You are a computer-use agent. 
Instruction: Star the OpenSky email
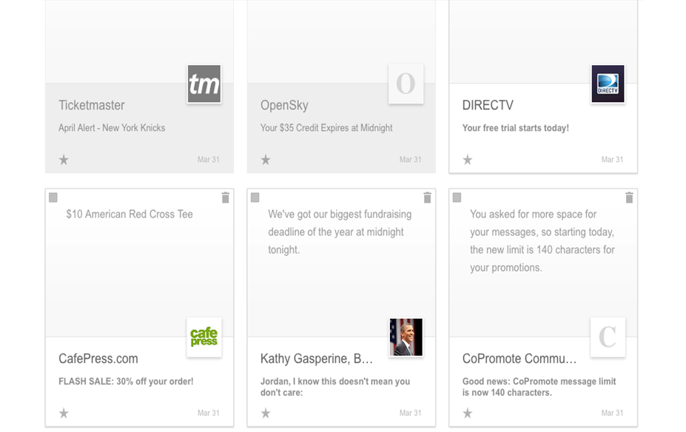click(266, 160)
